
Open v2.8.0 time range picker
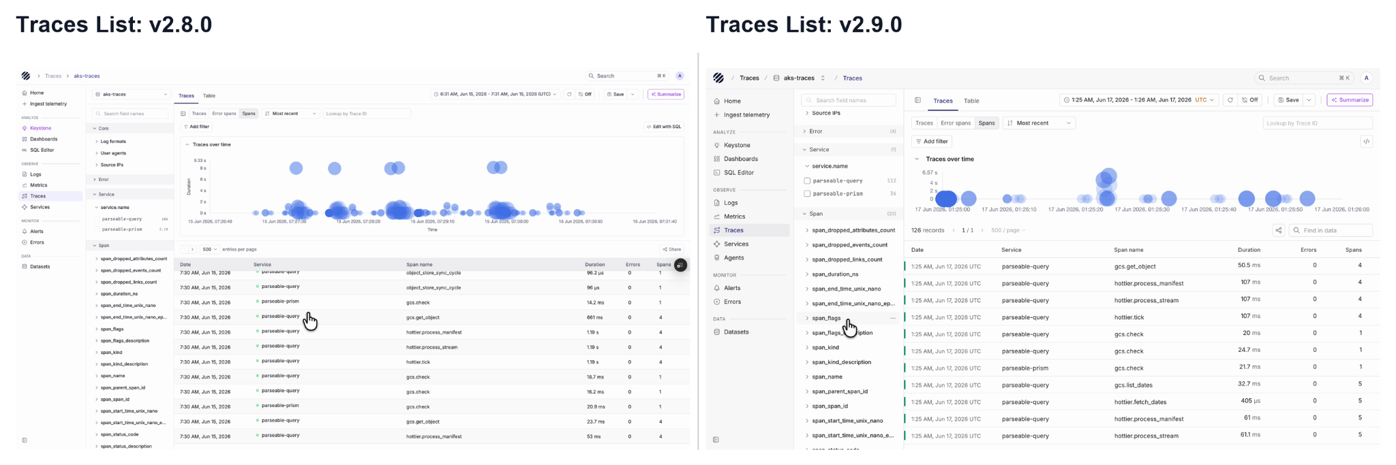click(496, 94)
